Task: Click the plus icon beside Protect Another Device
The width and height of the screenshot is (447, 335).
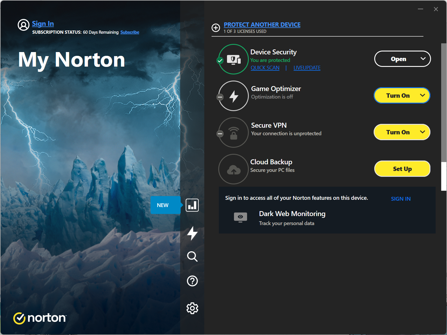Action: click(216, 28)
